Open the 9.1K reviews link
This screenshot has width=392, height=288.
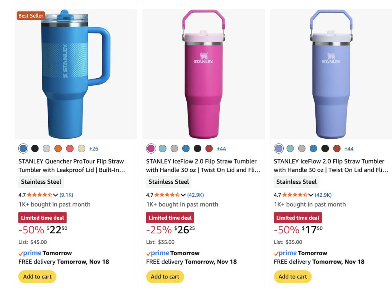pyautogui.click(x=66, y=195)
